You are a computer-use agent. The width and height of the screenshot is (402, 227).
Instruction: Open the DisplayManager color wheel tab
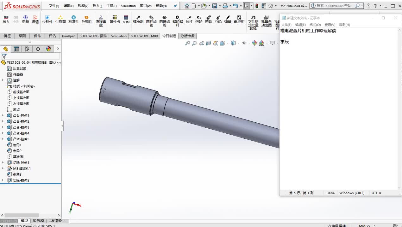48,49
